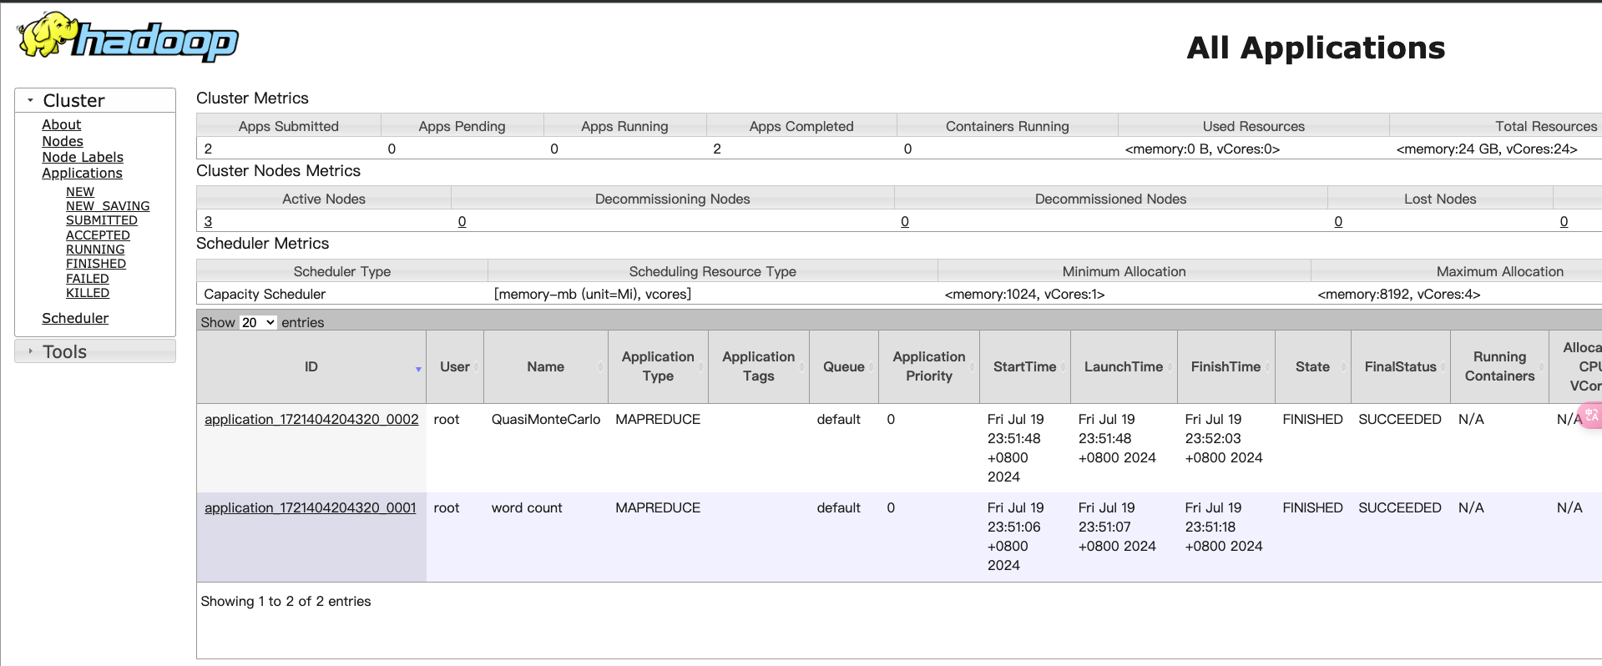Sort table by Name column

click(x=546, y=366)
